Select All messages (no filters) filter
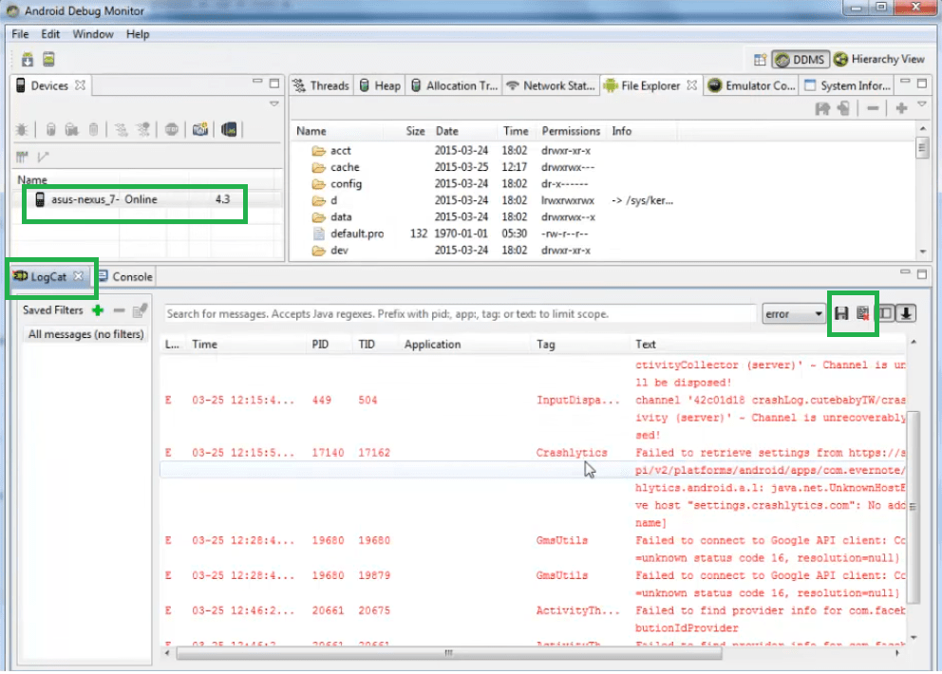This screenshot has height=674, width=942. pyautogui.click(x=85, y=334)
